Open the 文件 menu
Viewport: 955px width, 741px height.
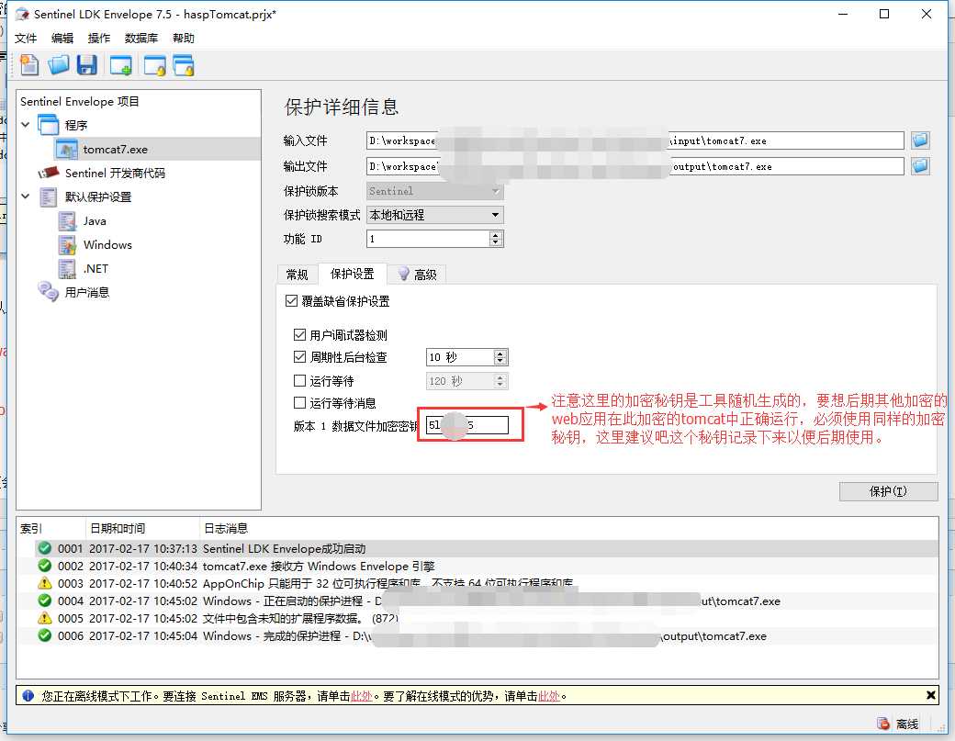(x=26, y=39)
